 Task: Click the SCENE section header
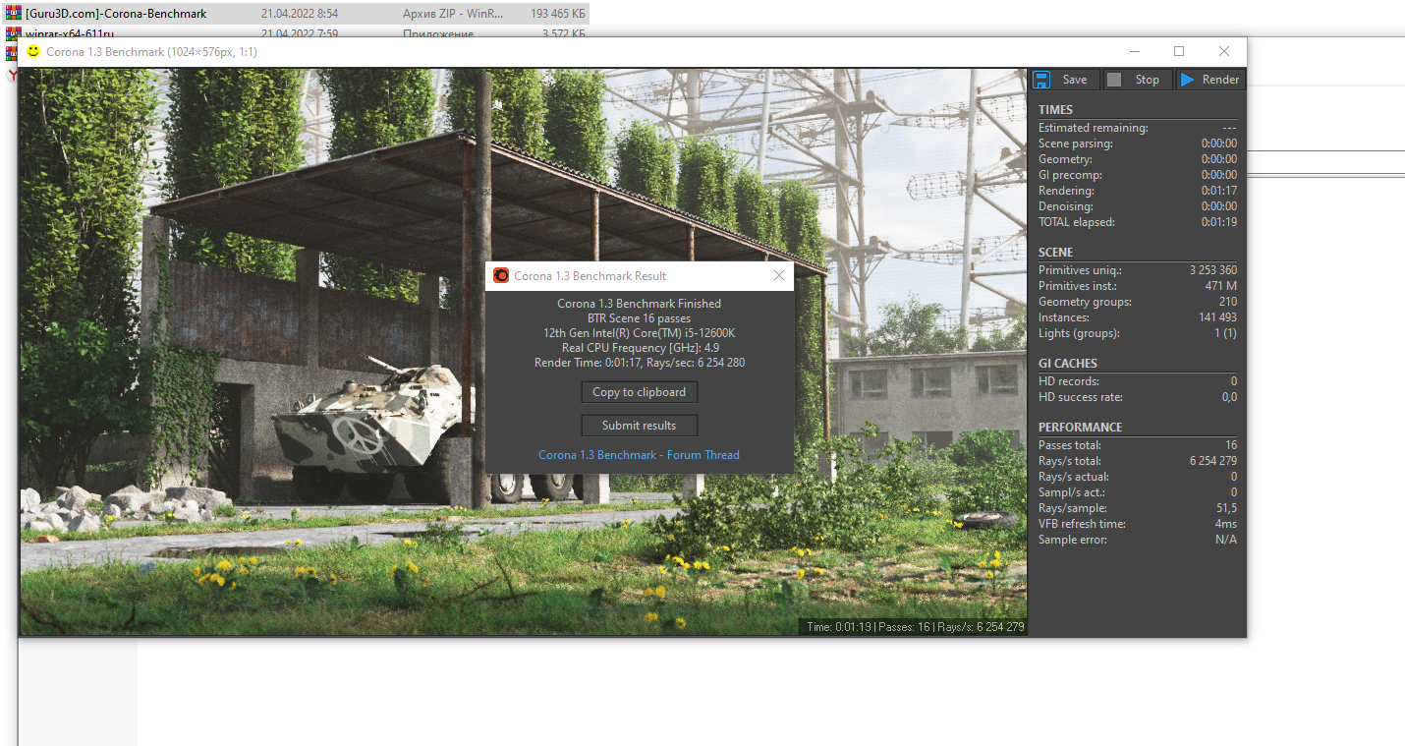click(x=1055, y=253)
